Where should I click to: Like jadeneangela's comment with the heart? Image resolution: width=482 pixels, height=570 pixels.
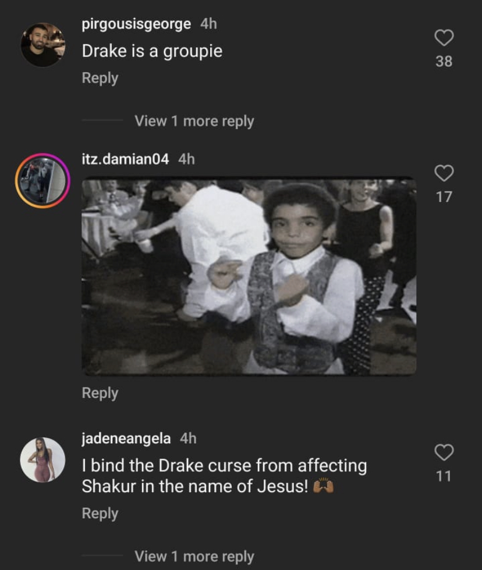pos(444,452)
